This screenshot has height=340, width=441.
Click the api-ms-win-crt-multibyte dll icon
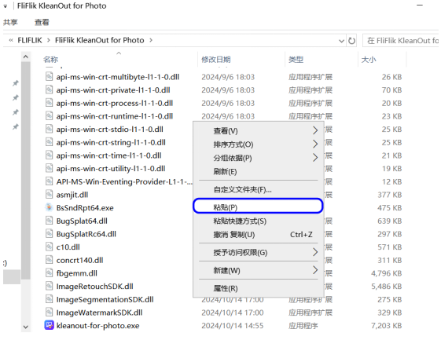49,77
